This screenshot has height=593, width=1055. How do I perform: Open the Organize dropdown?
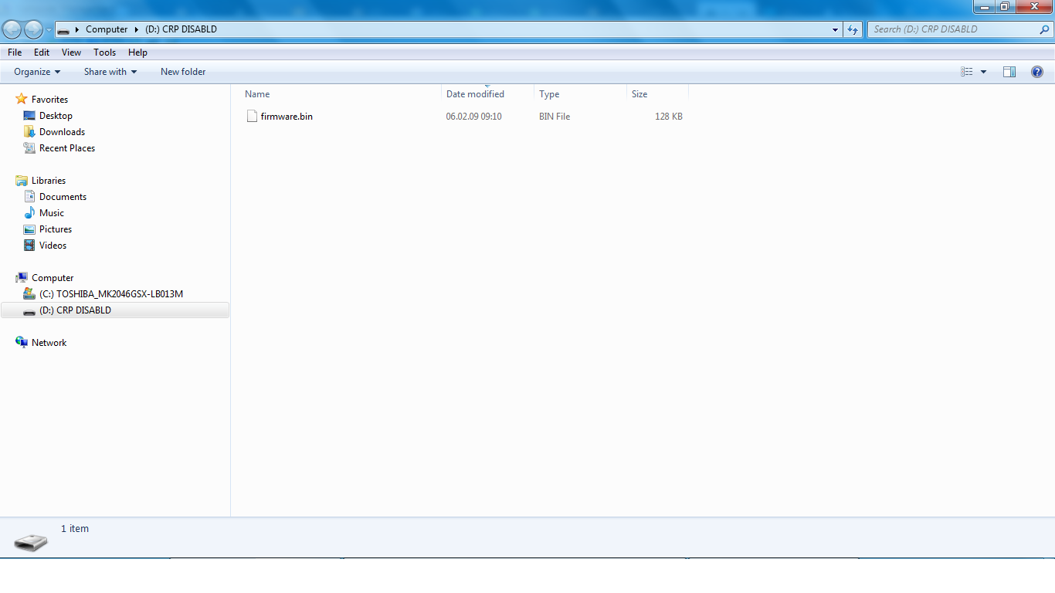click(x=37, y=72)
